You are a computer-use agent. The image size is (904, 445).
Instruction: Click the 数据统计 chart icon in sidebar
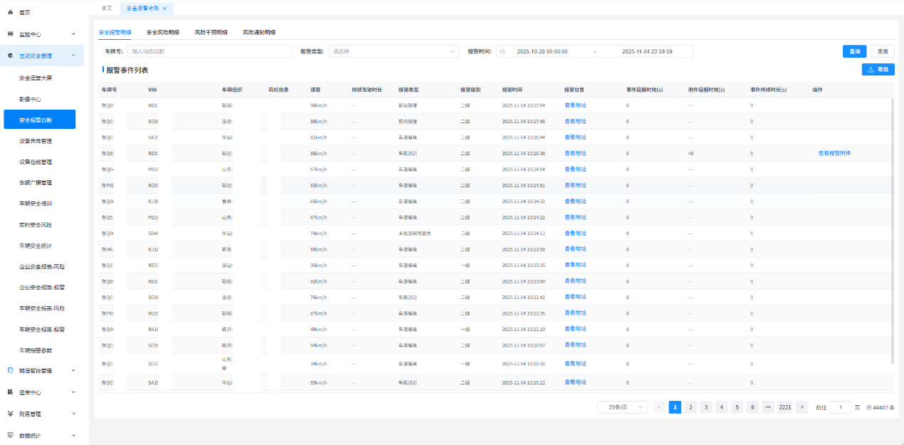click(10, 435)
